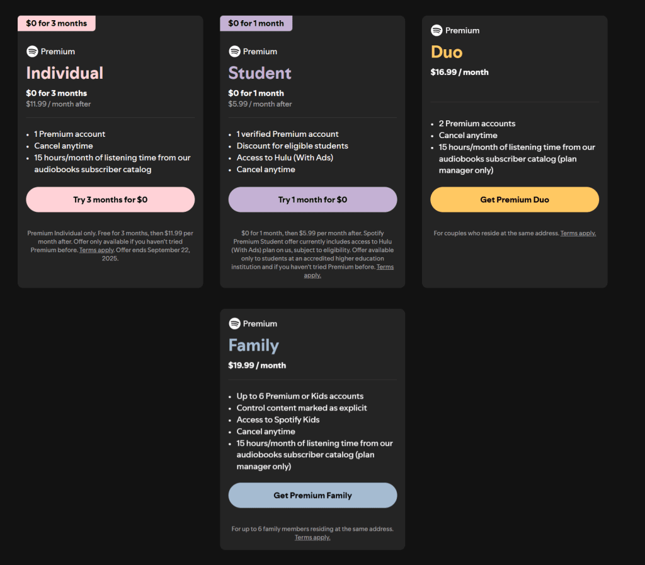Viewport: 645px width, 565px height.
Task: Choose the Get Premium Family button
Action: (x=312, y=496)
